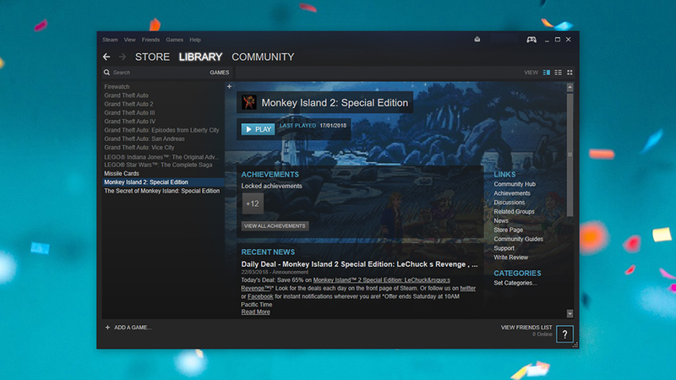Open the Facebook link in news

pyautogui.click(x=260, y=296)
